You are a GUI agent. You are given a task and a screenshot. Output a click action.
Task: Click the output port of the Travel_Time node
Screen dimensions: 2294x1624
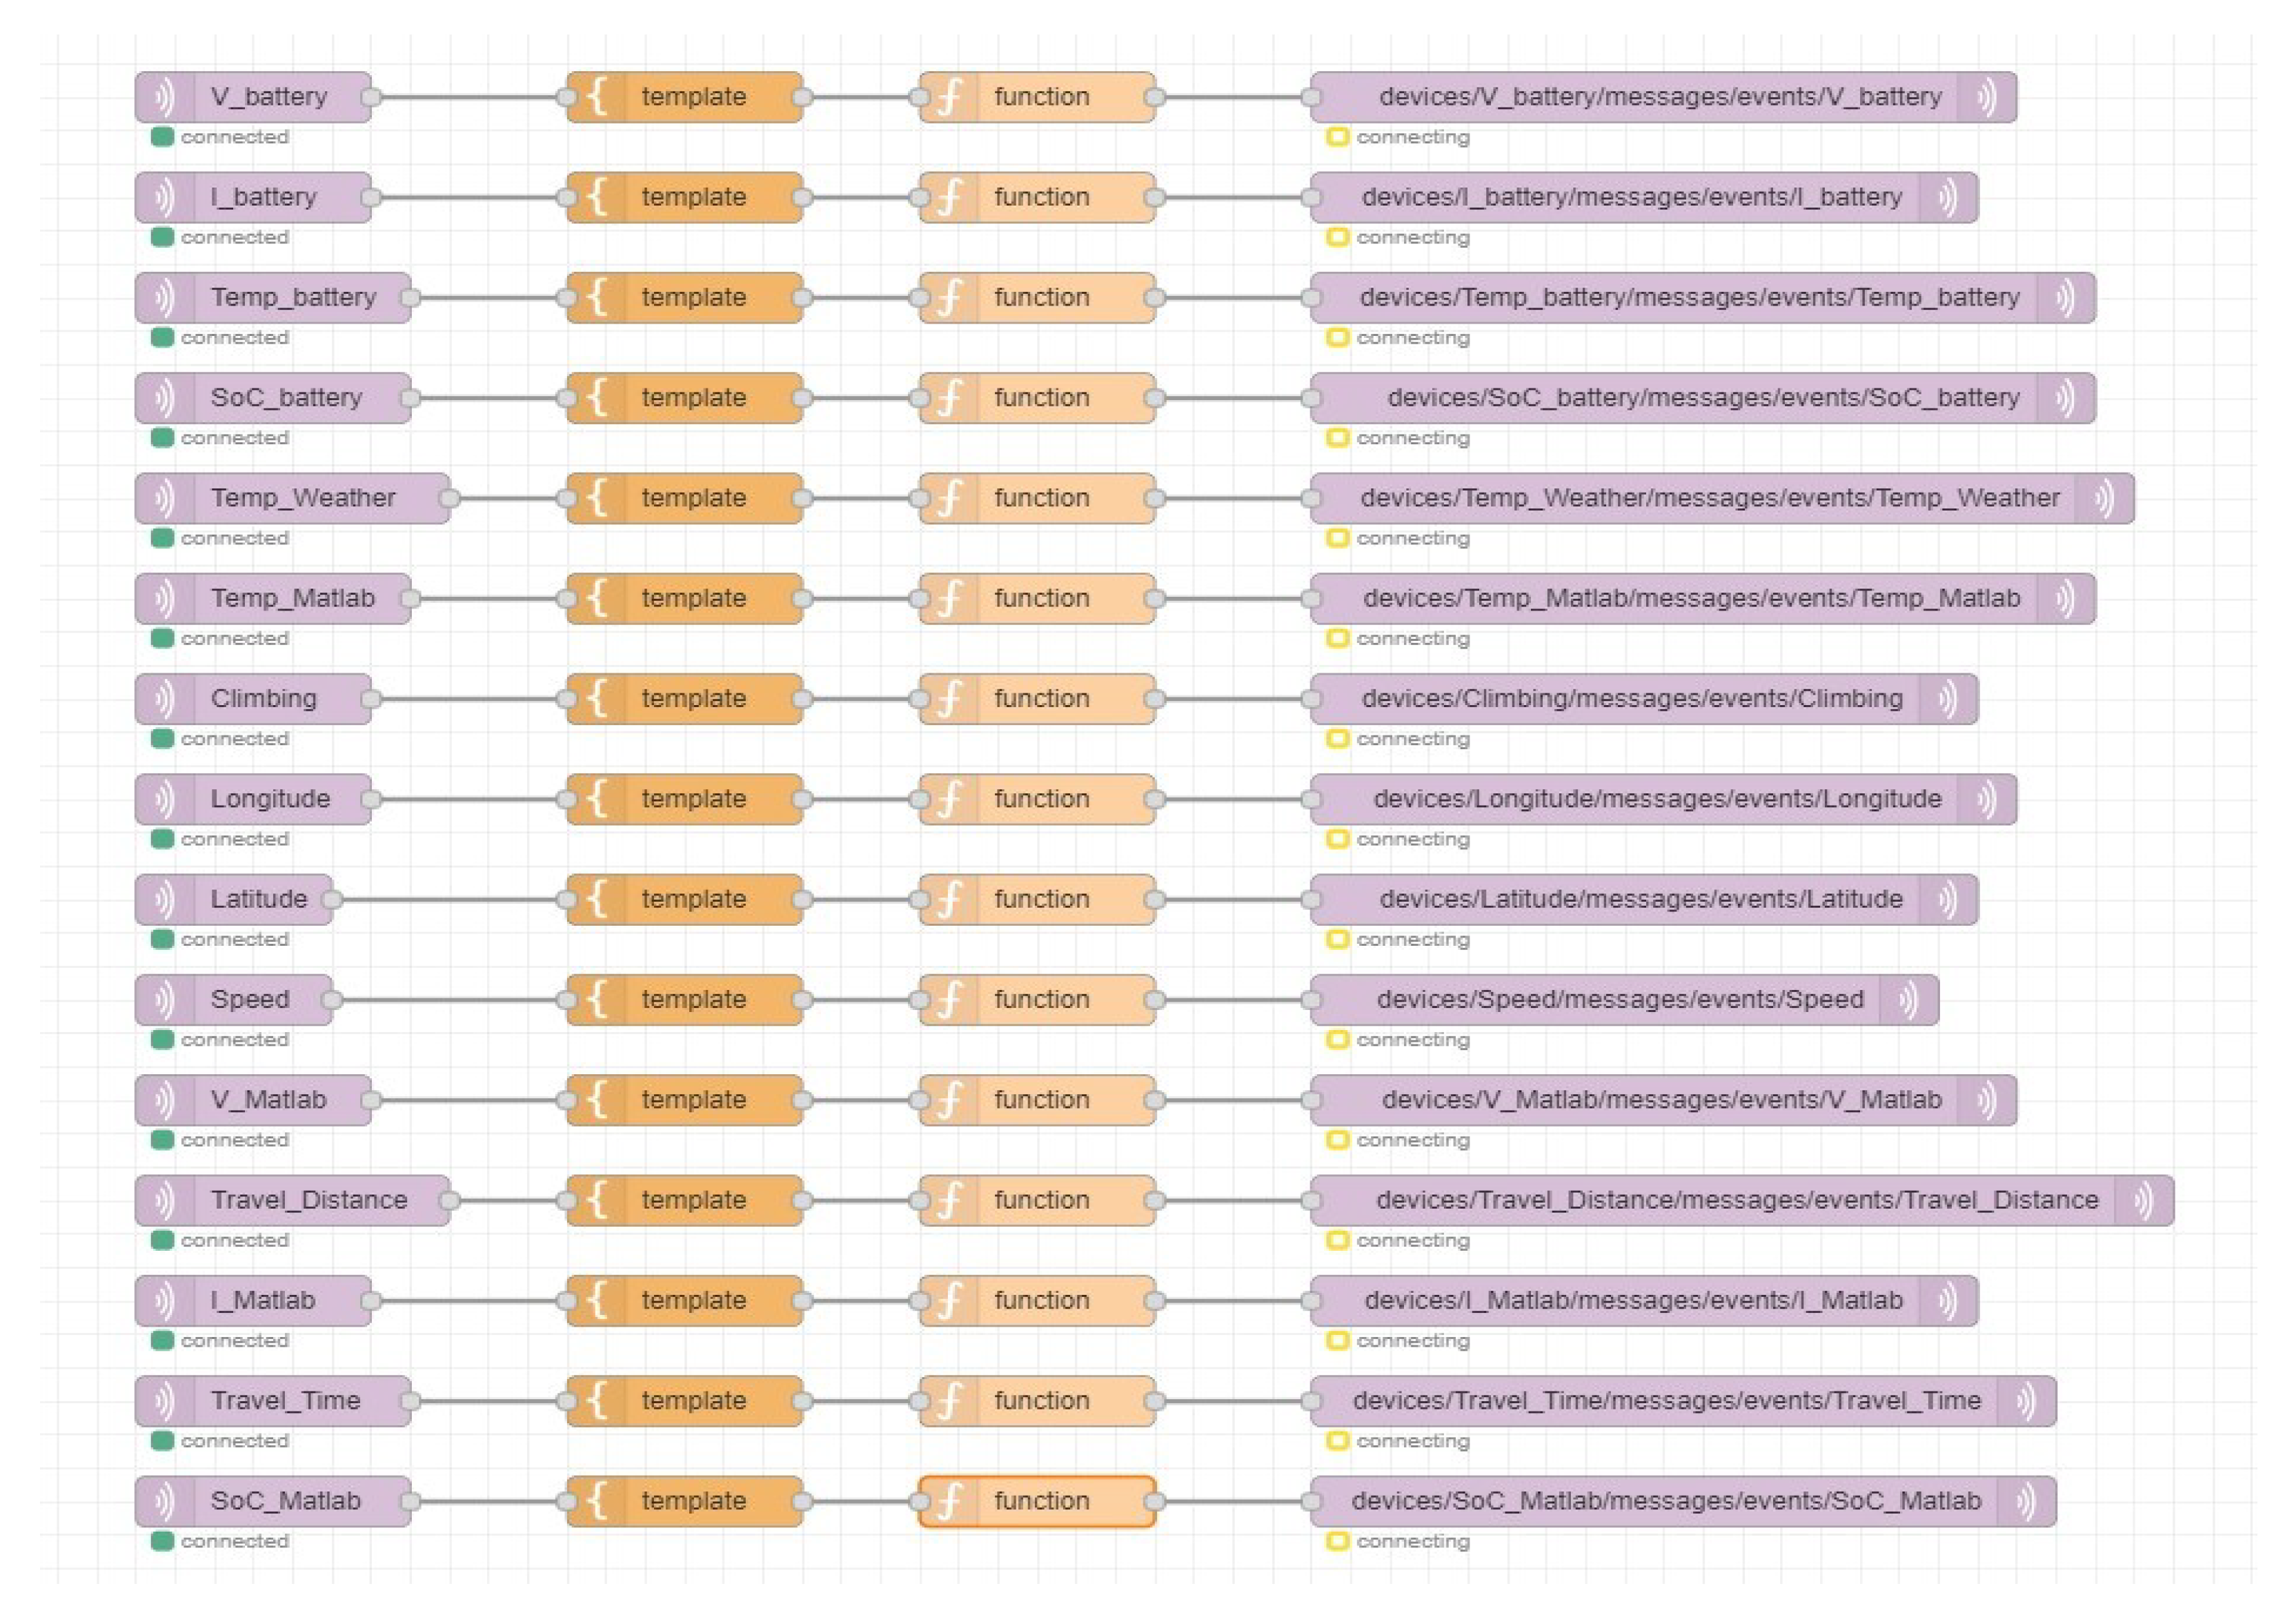pyautogui.click(x=410, y=1401)
